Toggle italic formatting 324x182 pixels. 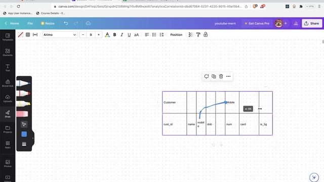coord(122,35)
